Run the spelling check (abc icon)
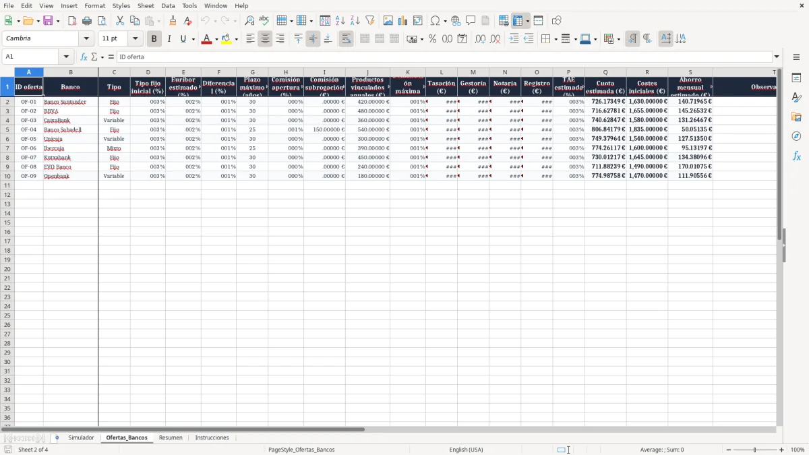Viewport: 809px width, 455px height. [x=264, y=21]
